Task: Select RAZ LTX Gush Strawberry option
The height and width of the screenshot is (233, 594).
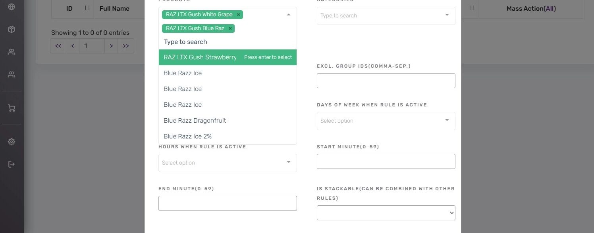Action: click(228, 57)
